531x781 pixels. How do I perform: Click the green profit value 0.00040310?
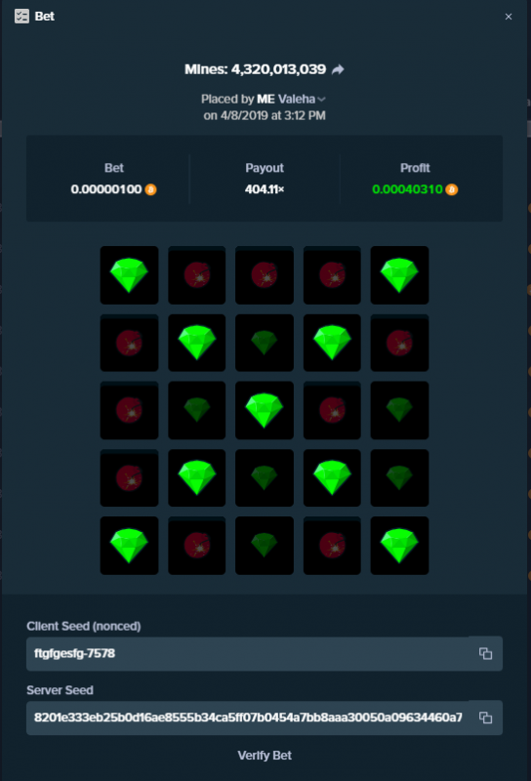point(407,189)
